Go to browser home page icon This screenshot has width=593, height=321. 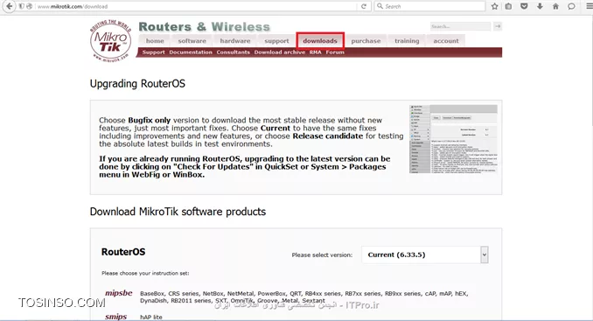click(x=555, y=6)
